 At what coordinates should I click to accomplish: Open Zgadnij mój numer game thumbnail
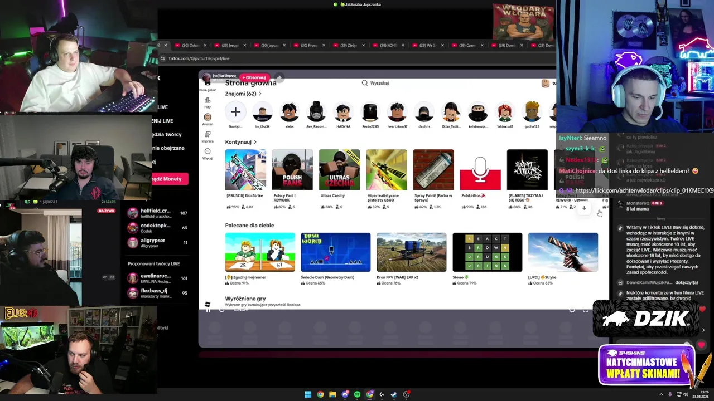(260, 252)
